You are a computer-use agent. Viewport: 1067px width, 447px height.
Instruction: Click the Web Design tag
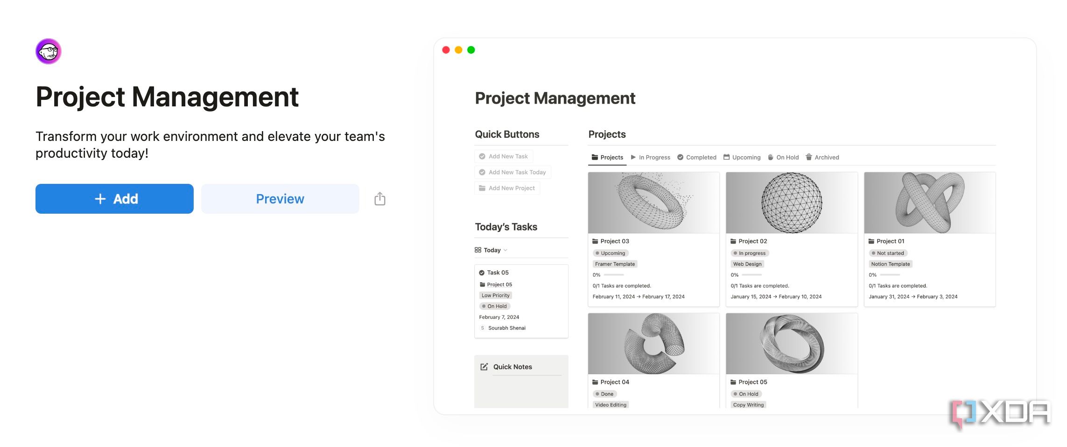tap(747, 264)
